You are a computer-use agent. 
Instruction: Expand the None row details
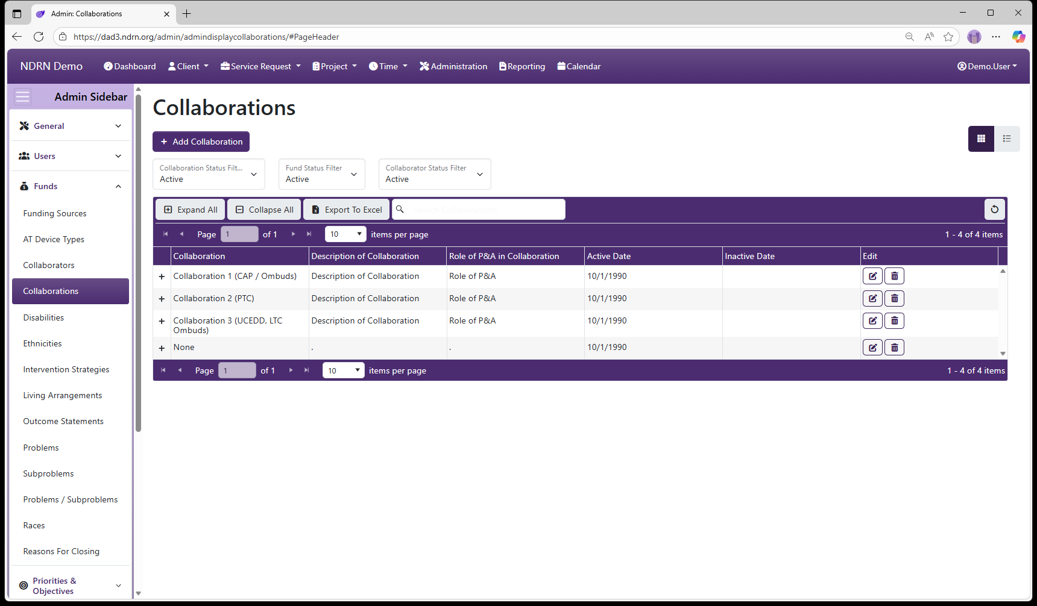tap(162, 348)
